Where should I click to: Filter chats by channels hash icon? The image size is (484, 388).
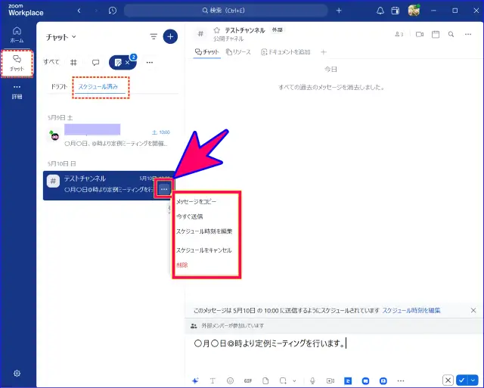point(73,63)
